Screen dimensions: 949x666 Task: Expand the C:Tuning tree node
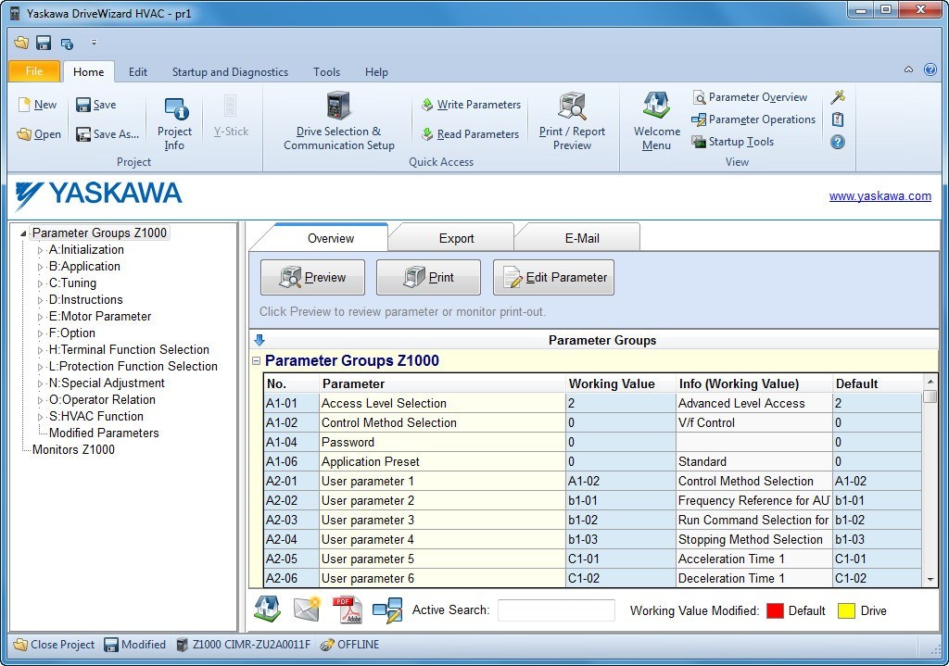[x=40, y=283]
